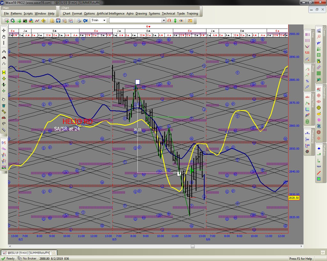The image size is (327, 261).
Task: Select the red line marker tool
Action: point(319,173)
